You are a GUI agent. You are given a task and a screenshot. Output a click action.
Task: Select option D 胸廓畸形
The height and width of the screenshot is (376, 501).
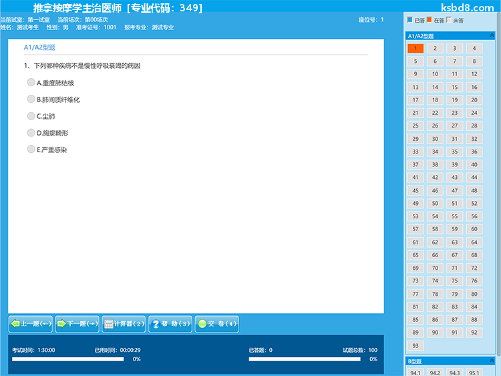point(31,133)
